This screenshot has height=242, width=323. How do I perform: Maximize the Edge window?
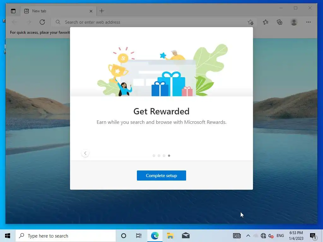296,8
